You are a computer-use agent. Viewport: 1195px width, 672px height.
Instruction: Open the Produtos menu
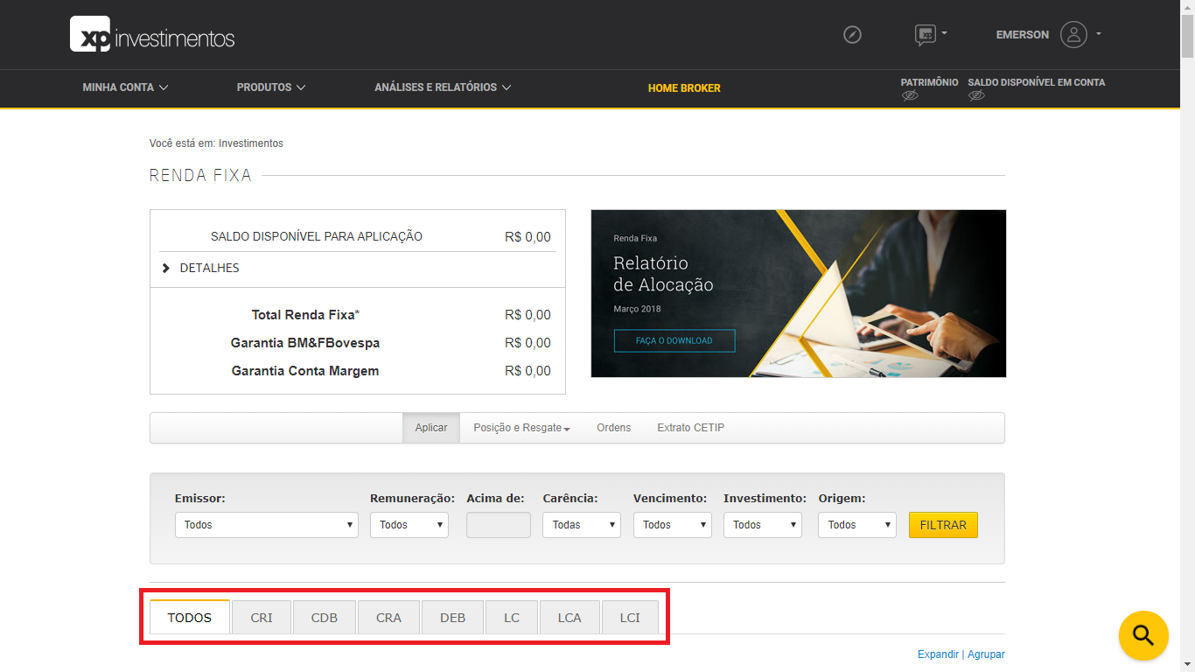(x=271, y=87)
